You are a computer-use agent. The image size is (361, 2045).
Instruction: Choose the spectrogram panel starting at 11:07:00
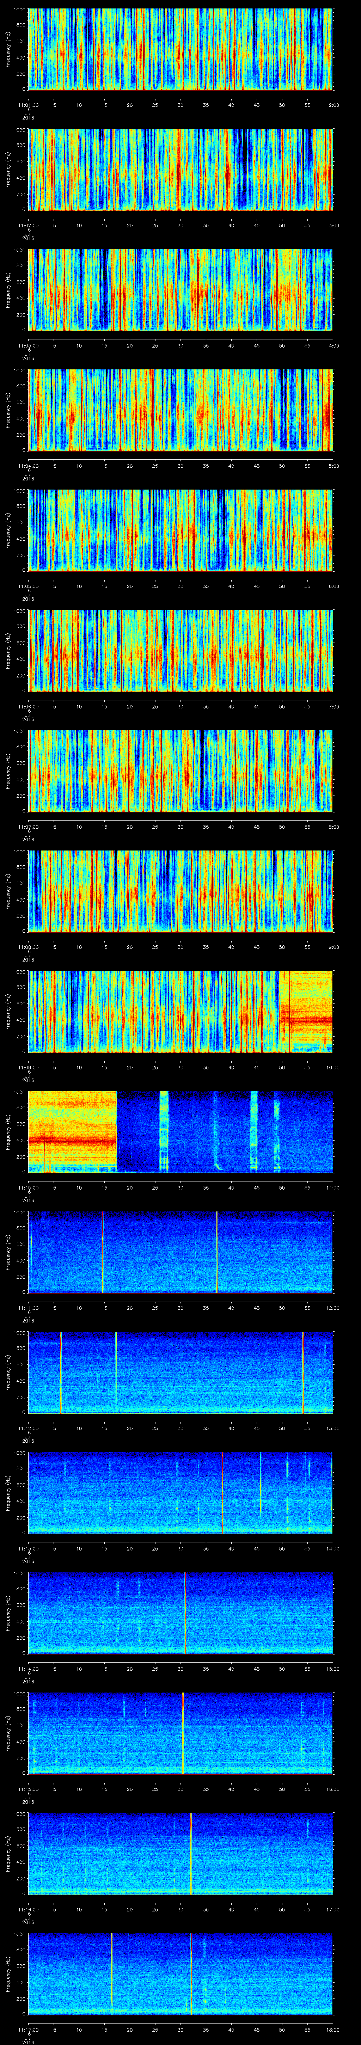click(x=181, y=771)
